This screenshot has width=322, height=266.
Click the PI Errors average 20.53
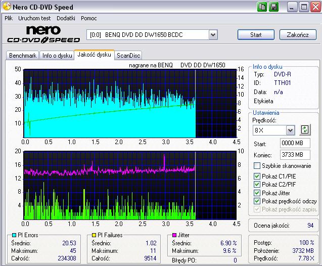point(69,243)
